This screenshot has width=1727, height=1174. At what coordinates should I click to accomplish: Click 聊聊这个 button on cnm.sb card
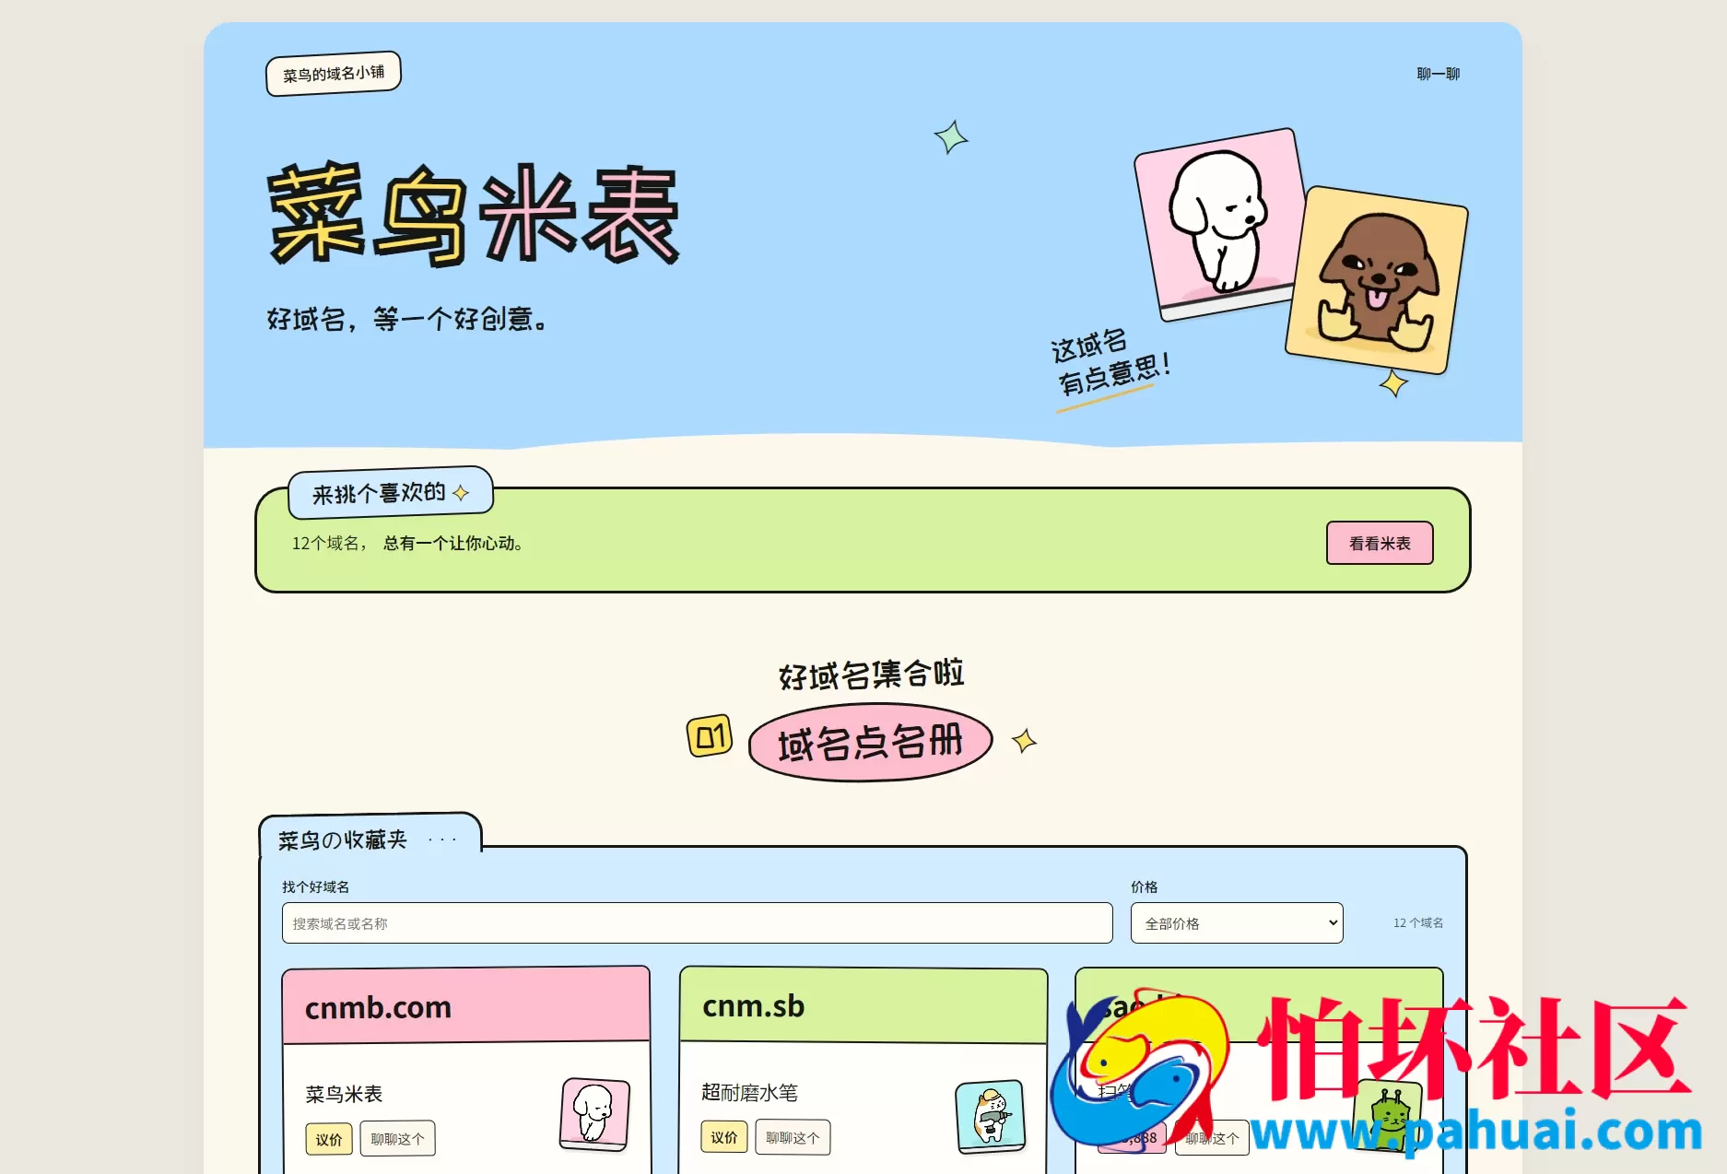793,1137
